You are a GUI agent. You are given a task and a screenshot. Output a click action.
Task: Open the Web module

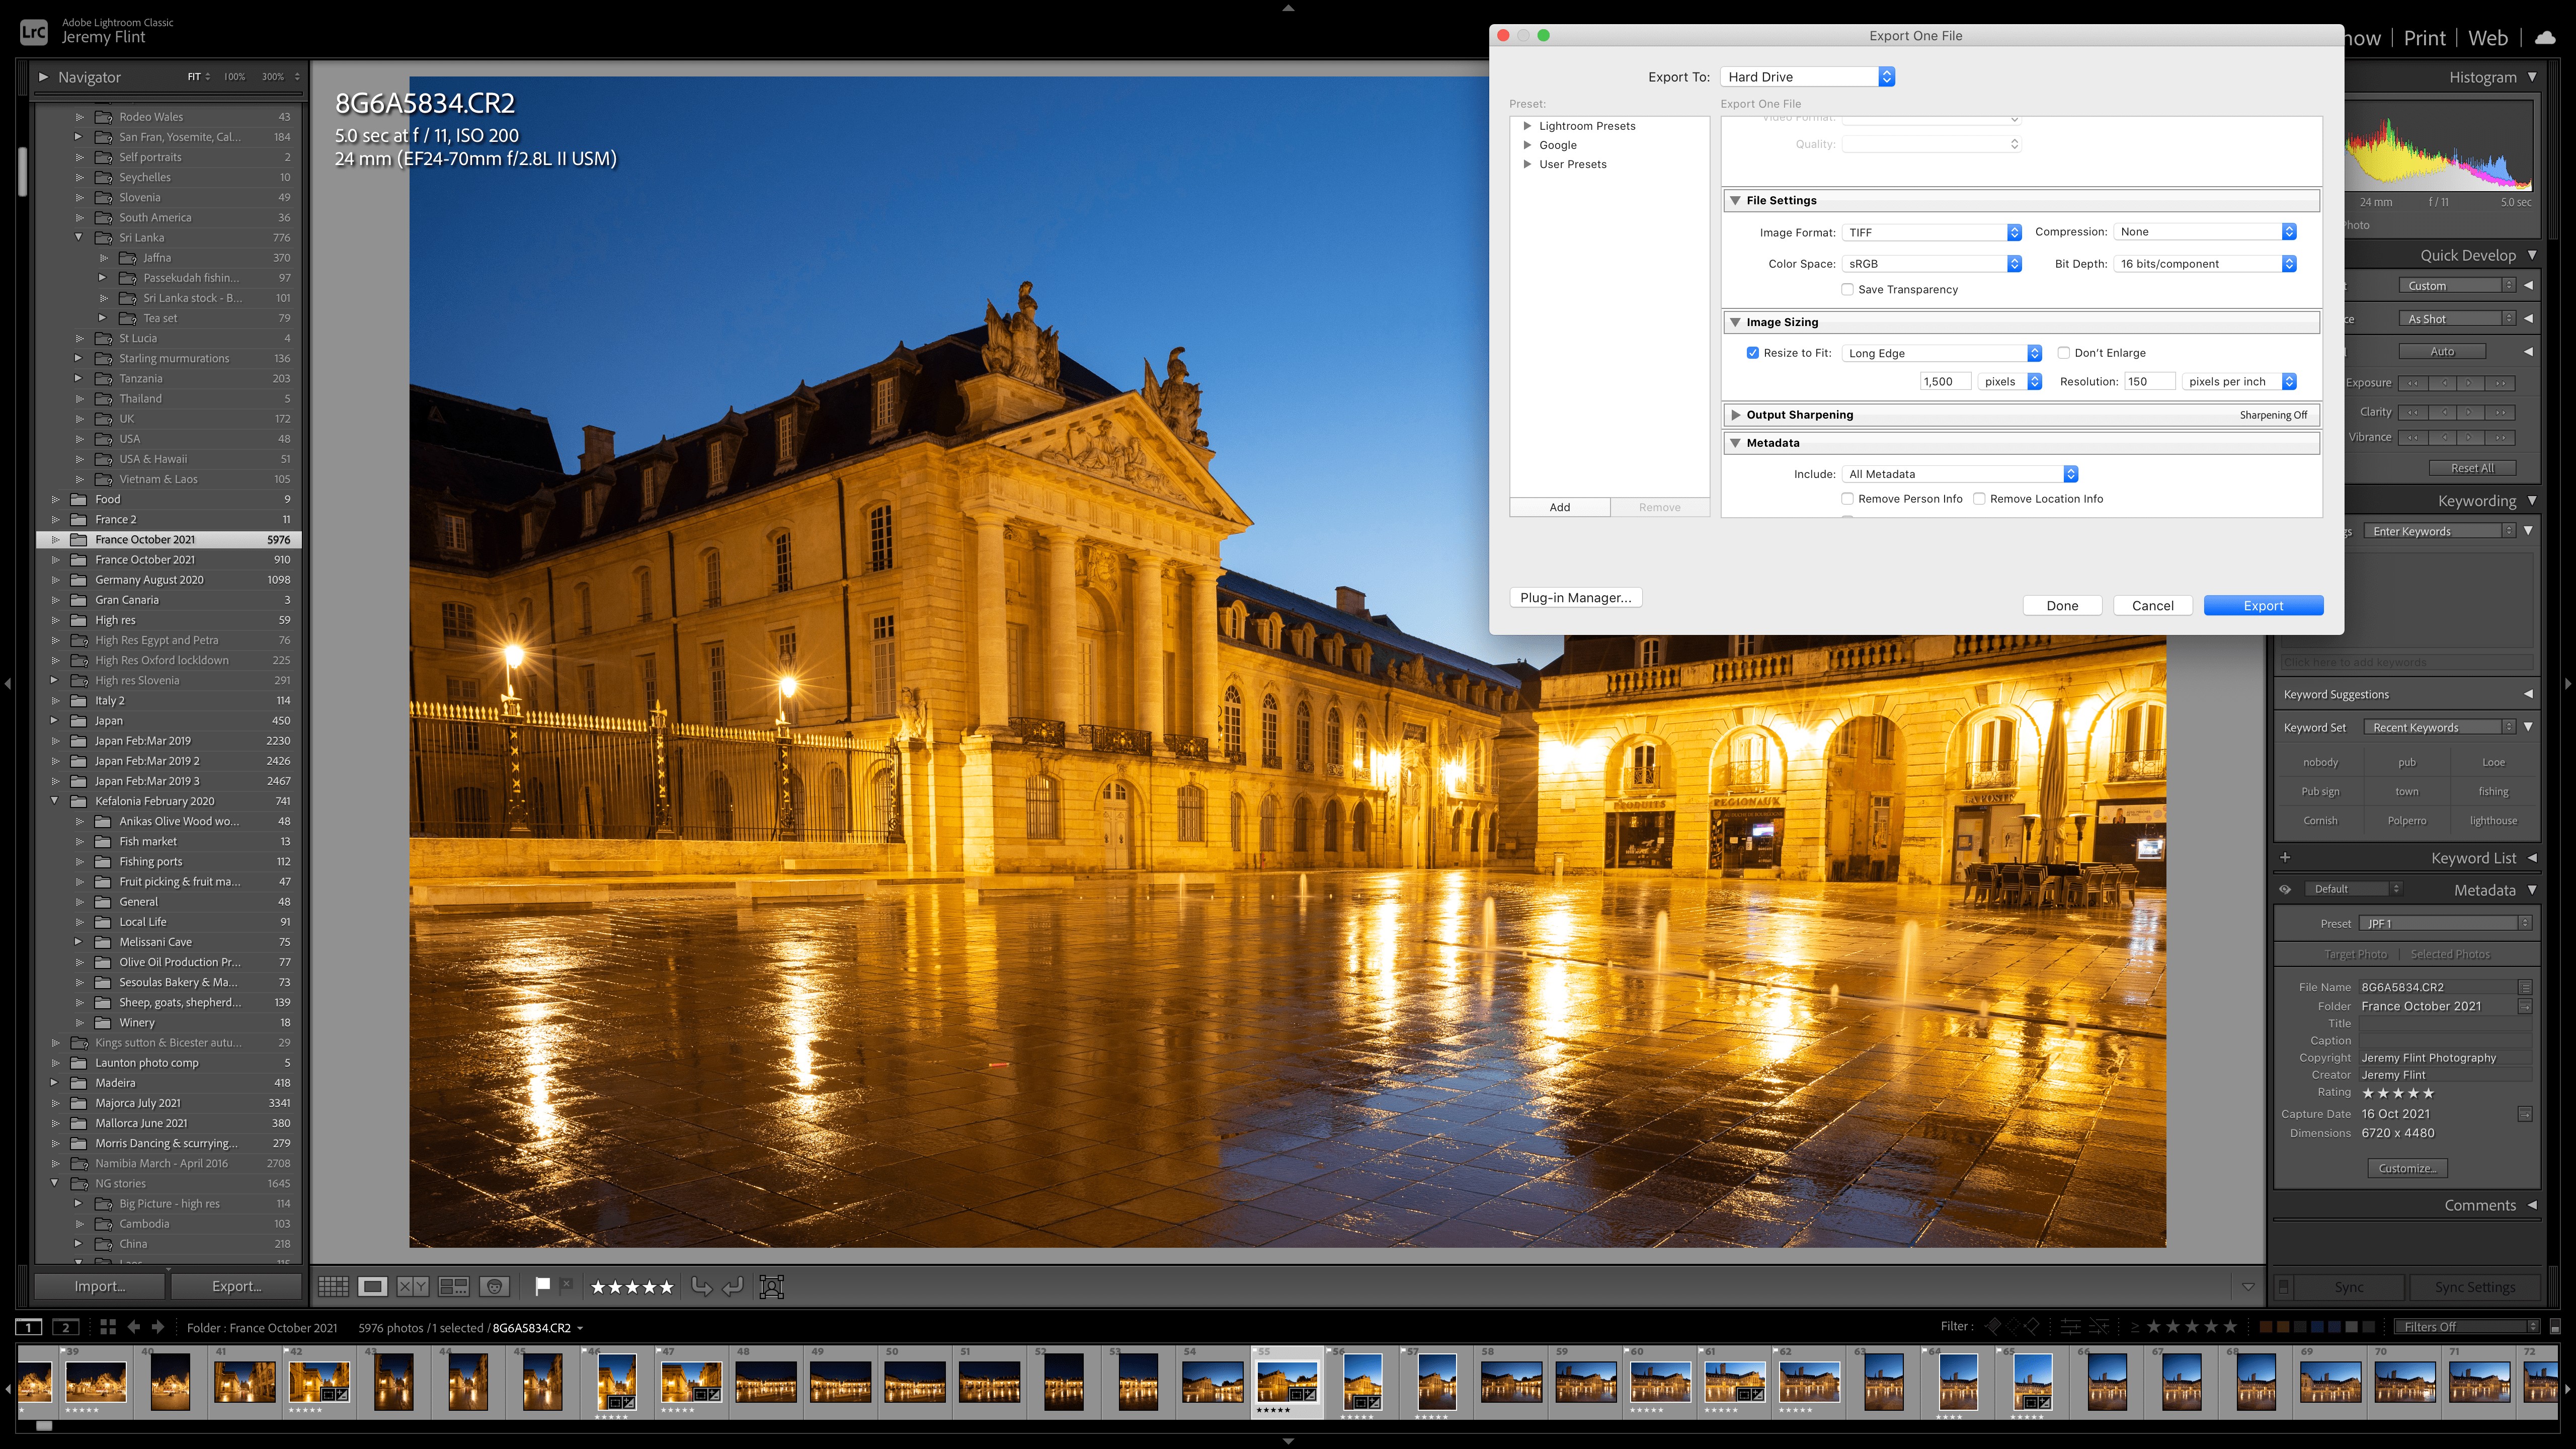[x=2489, y=37]
